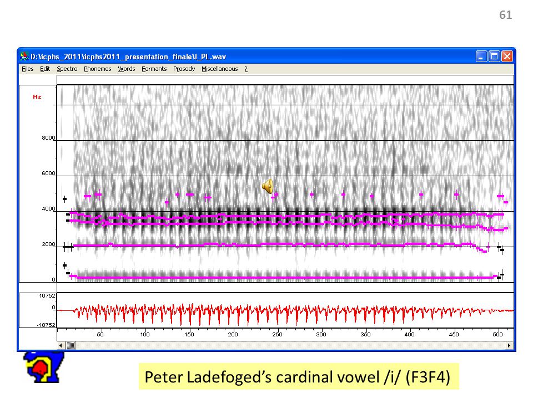Open the Miscellaneous menu
533x399 pixels.
tap(220, 69)
